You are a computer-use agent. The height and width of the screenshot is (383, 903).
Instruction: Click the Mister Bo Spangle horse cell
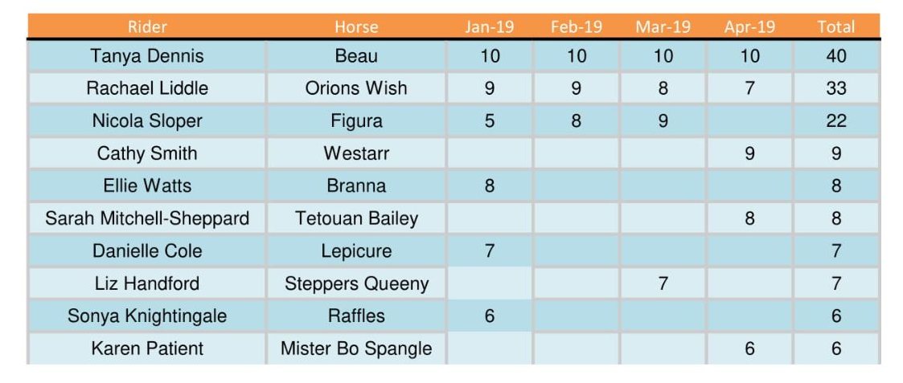pyautogui.click(x=356, y=348)
